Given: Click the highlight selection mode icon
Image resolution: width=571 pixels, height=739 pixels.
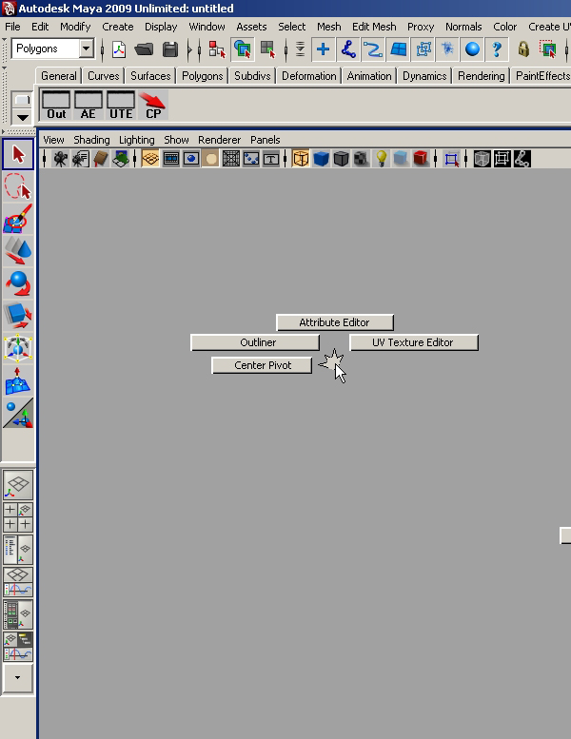Looking at the screenshot, I should point(548,49).
